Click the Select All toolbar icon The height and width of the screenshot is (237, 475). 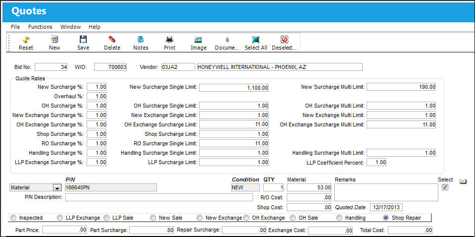pos(256,39)
